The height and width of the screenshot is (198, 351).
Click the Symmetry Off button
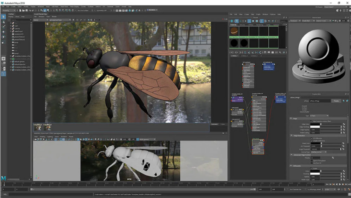101,10
